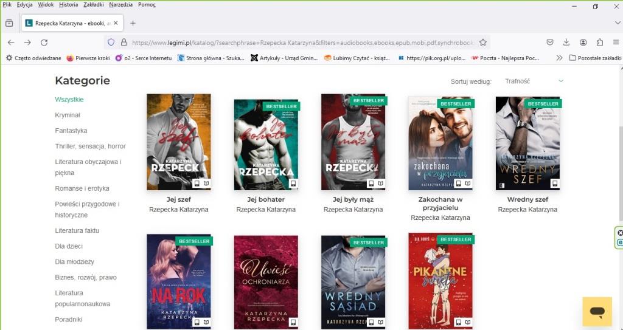Select Literatura faktu category
This screenshot has width=623, height=330.
tap(77, 231)
